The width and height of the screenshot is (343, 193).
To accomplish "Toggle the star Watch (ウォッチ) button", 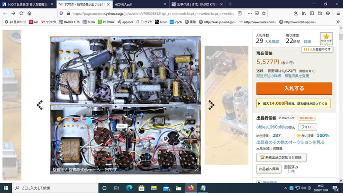I will click(x=326, y=38).
